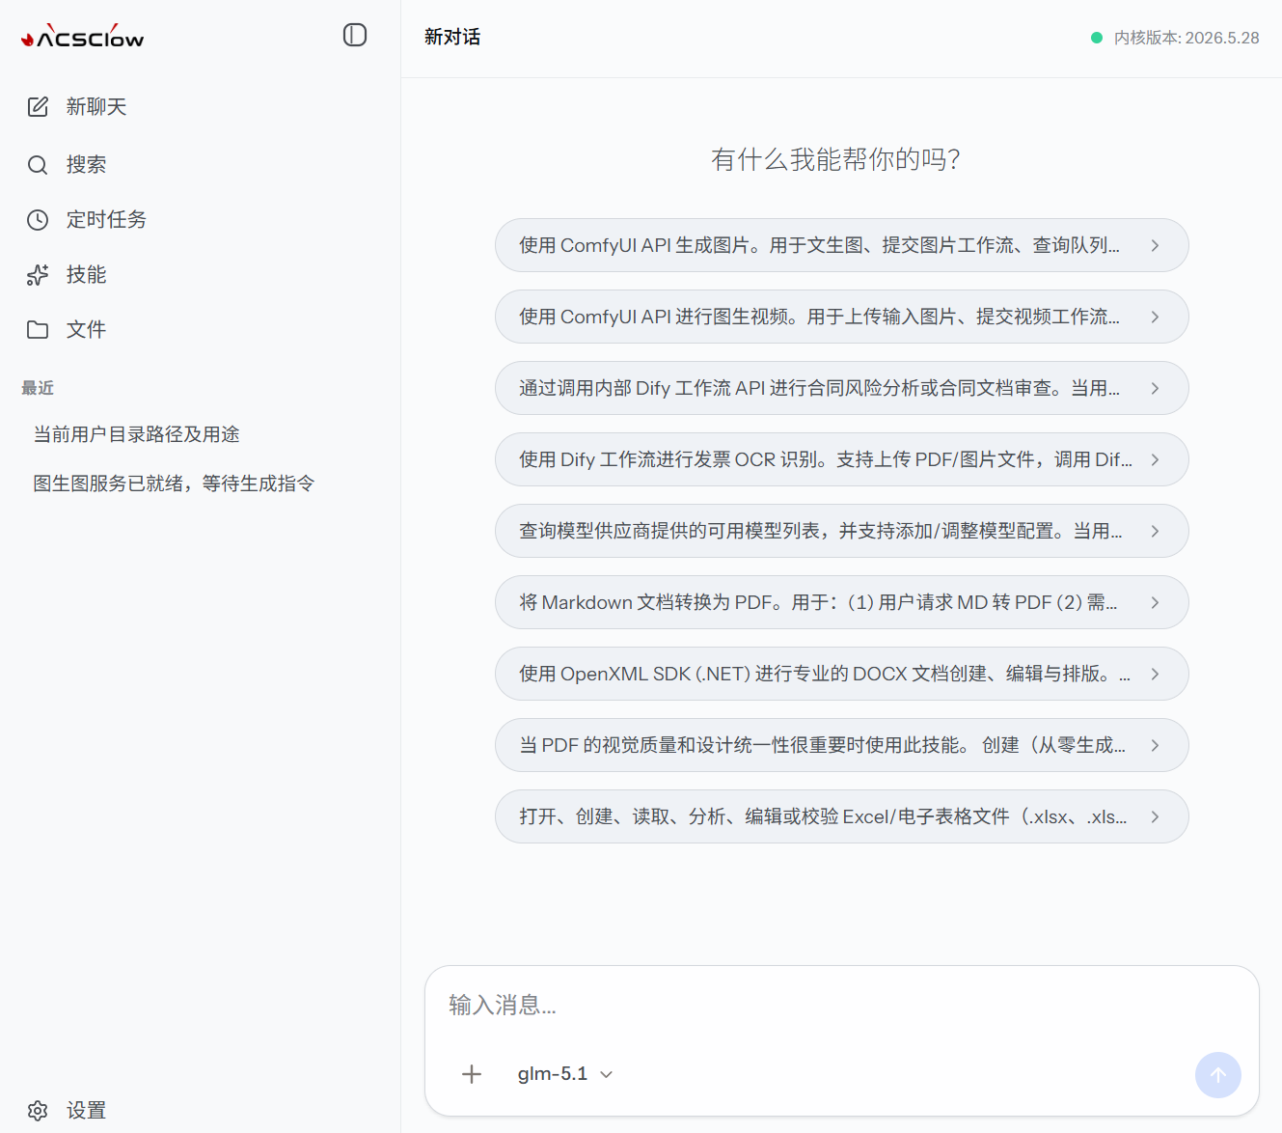Click the 最近 section heading
This screenshot has width=1282, height=1133.
[x=38, y=388]
